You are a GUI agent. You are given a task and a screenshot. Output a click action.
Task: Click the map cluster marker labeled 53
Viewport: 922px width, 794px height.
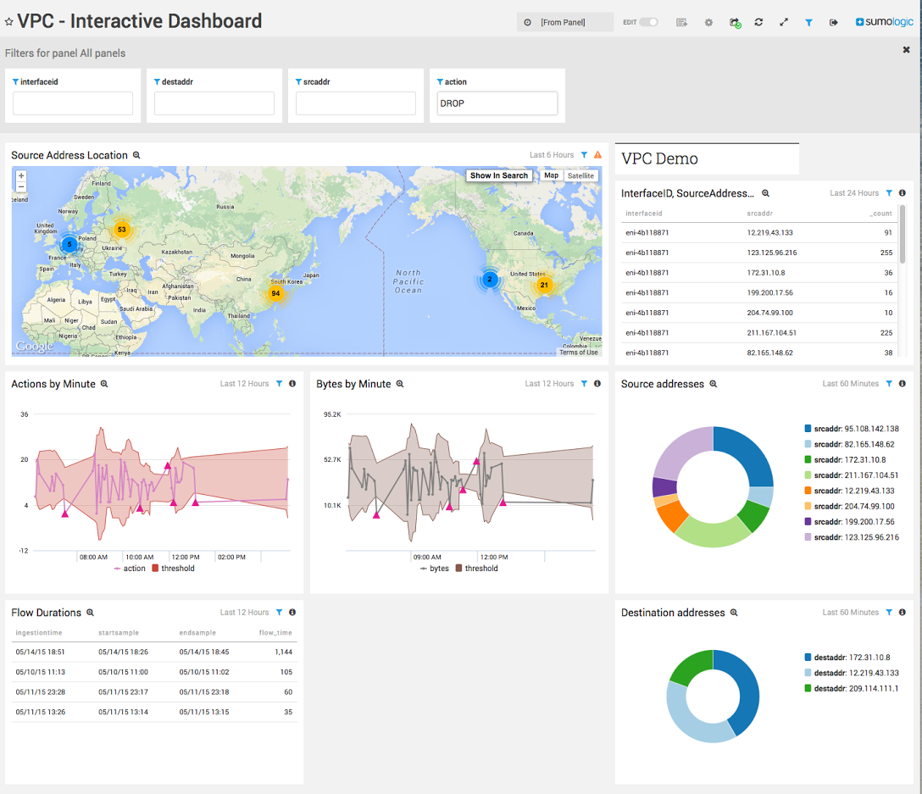point(122,230)
